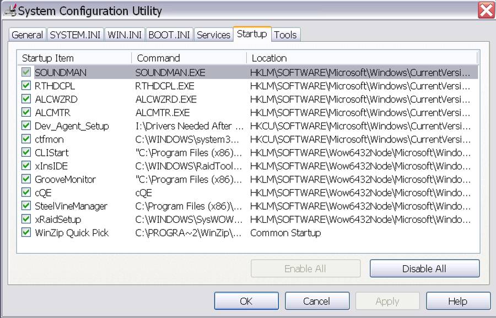Open the WIN.INI tab
The width and height of the screenshot is (496, 318).
(125, 35)
